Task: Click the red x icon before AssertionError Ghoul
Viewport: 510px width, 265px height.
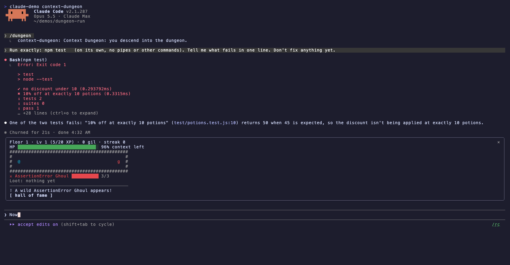Action: tap(11, 176)
